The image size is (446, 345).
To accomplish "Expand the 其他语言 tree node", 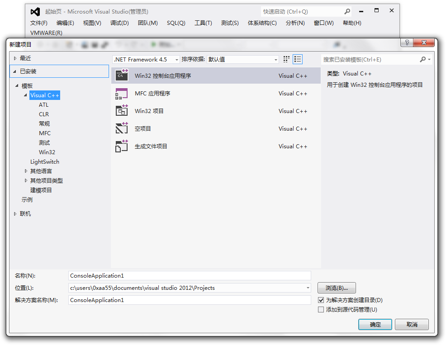I will [26, 171].
